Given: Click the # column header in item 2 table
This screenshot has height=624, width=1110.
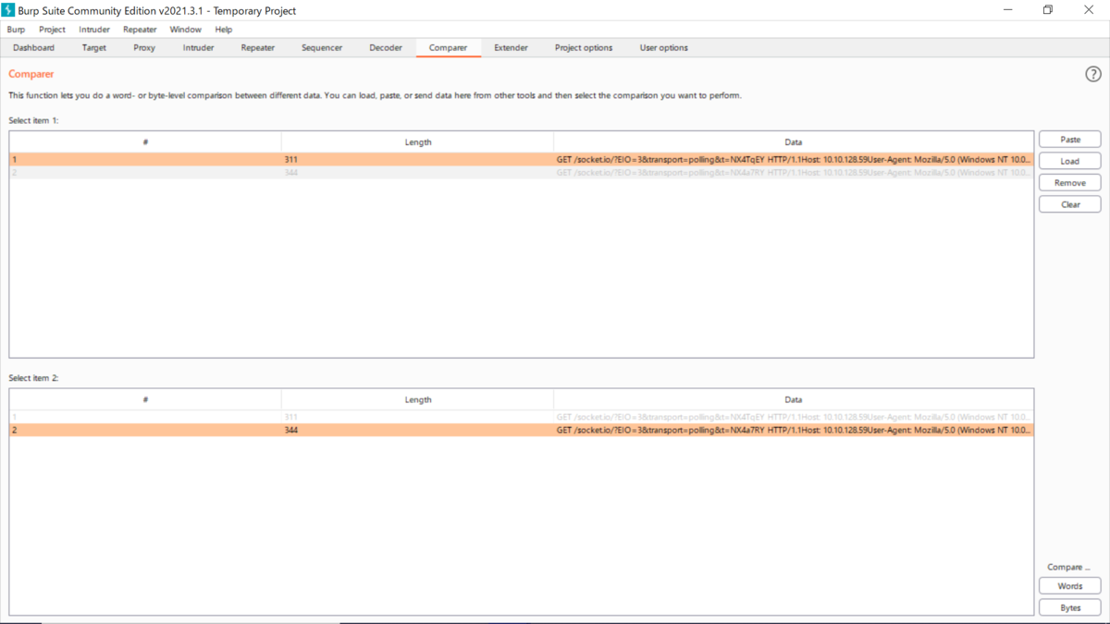Looking at the screenshot, I should [146, 400].
